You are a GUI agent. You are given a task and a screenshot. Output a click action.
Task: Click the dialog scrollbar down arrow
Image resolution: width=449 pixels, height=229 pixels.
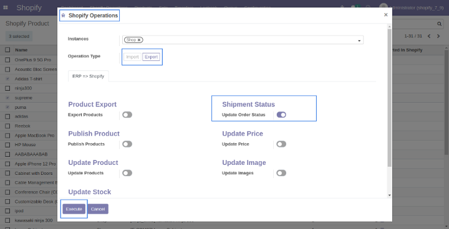point(389,195)
